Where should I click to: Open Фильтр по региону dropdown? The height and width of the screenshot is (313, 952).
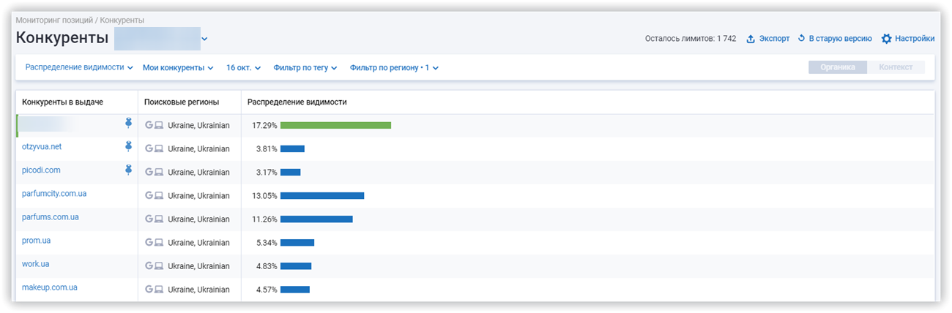point(395,67)
